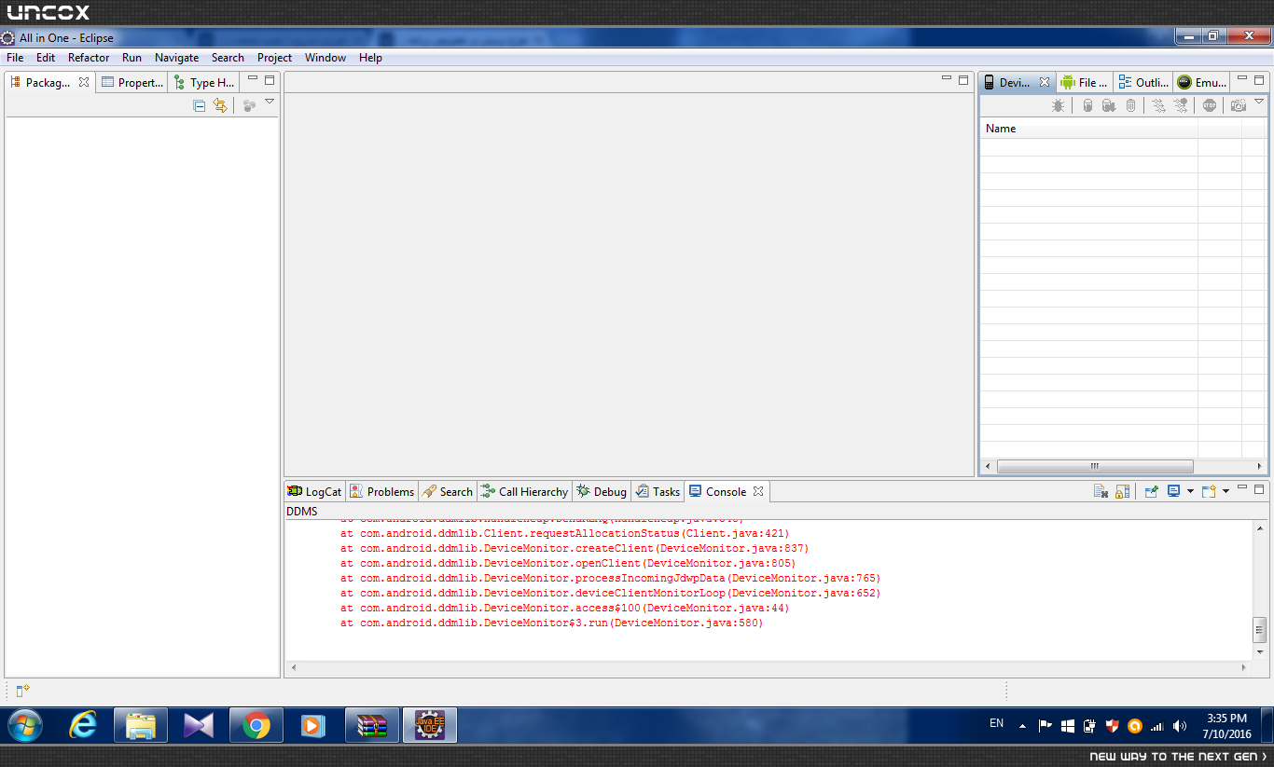Click the Dump HPROF file icon
This screenshot has height=767, width=1274.
click(1108, 105)
